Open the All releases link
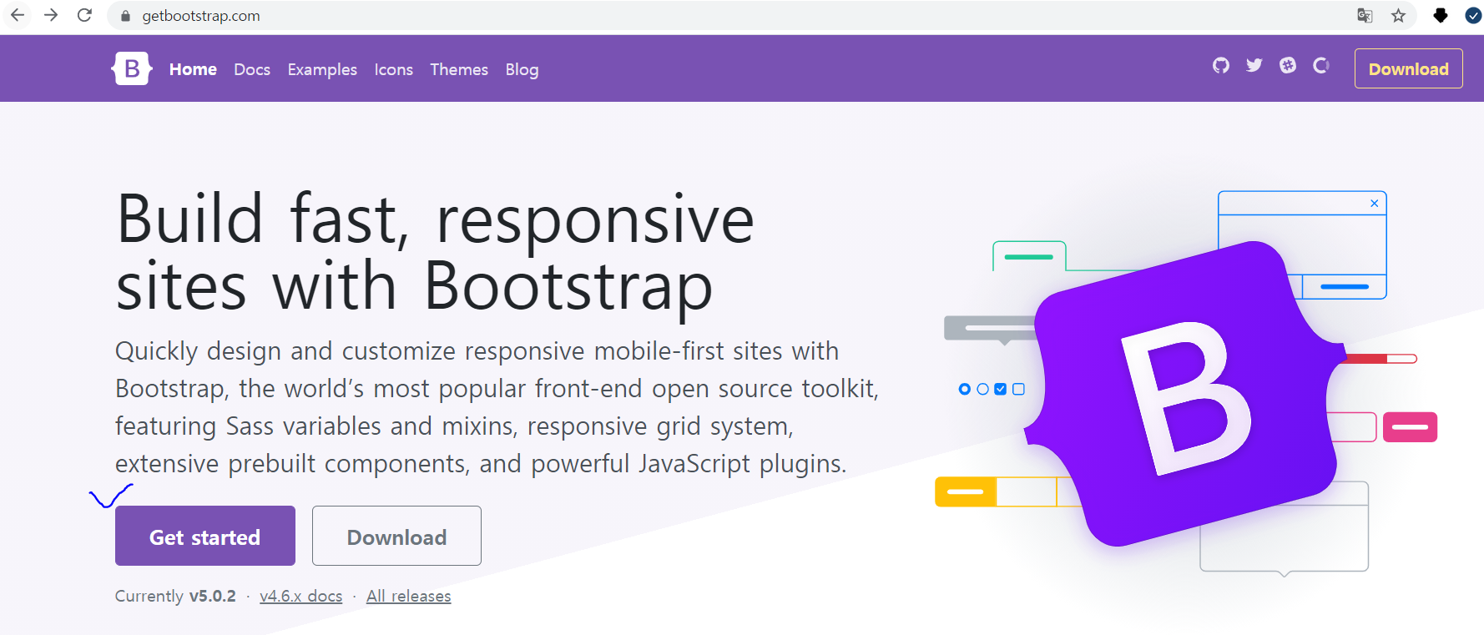Viewport: 1484px width, 635px height. (x=409, y=596)
